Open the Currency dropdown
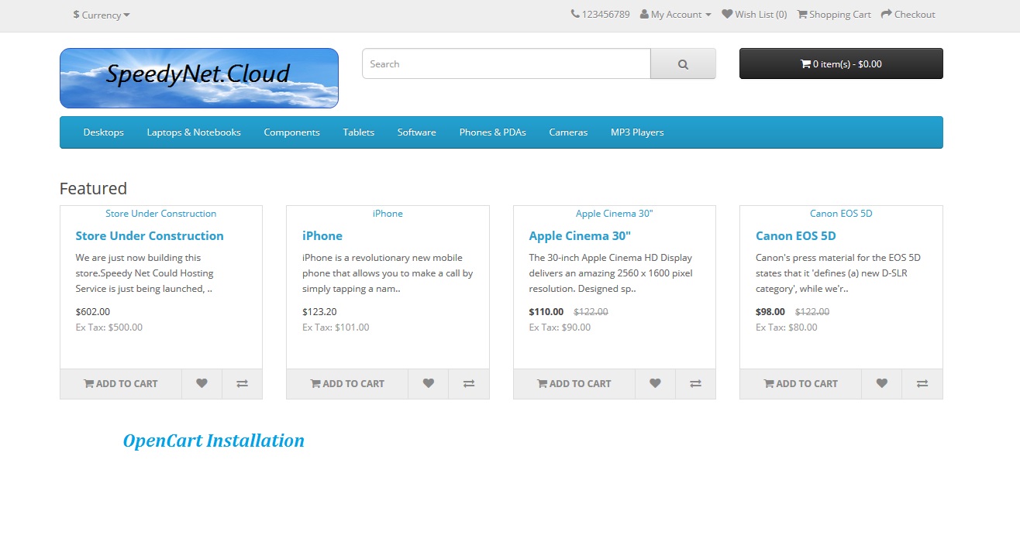Screen dimensions: 1020x535 [102, 15]
